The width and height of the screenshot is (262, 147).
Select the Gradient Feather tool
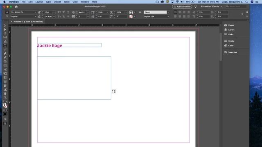click(5, 82)
